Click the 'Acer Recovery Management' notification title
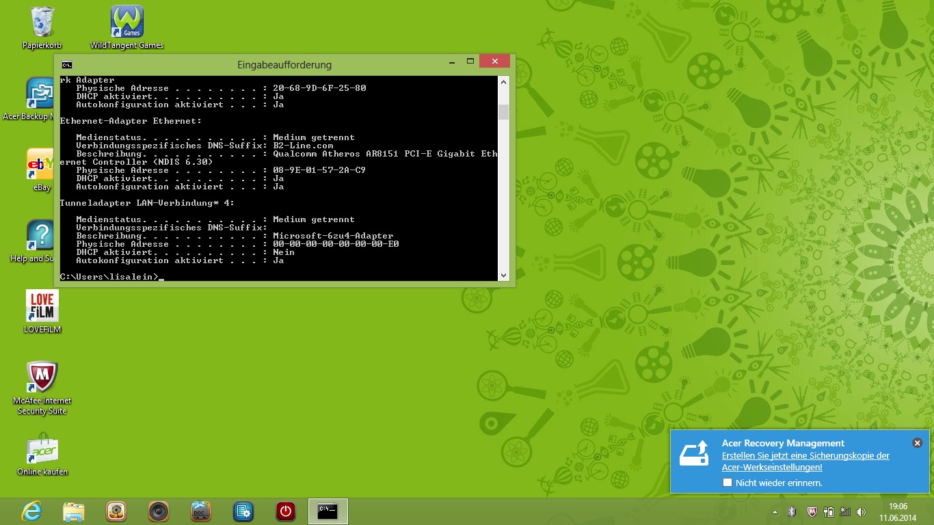This screenshot has height=525, width=934. [783, 443]
